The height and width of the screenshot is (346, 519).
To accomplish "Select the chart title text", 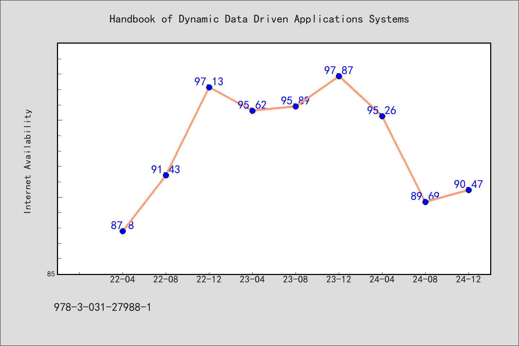I will [259, 19].
